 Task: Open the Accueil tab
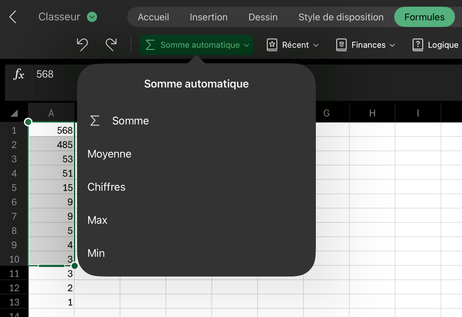pyautogui.click(x=153, y=17)
